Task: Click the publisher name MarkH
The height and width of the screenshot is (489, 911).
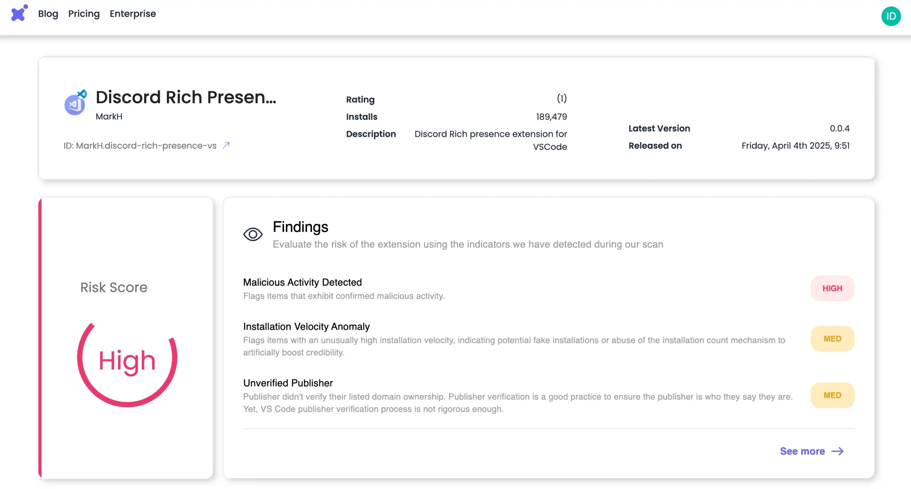Action: pos(109,117)
